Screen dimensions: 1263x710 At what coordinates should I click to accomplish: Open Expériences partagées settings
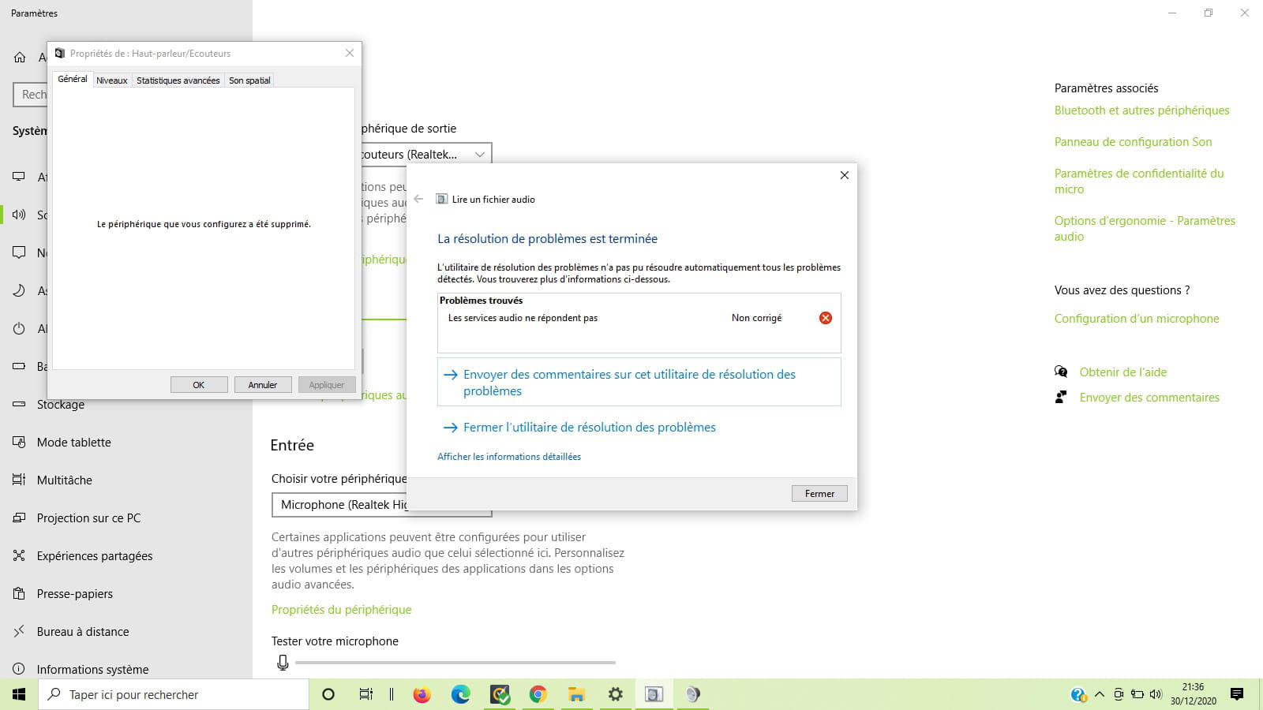pyautogui.click(x=126, y=556)
